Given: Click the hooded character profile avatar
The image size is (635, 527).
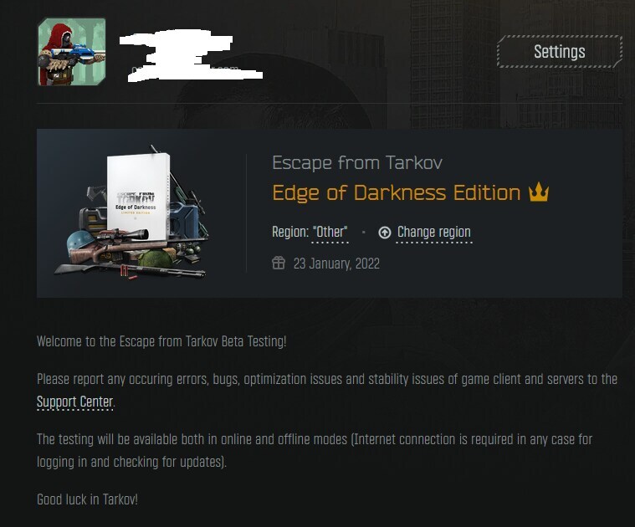Looking at the screenshot, I should coord(72,52).
